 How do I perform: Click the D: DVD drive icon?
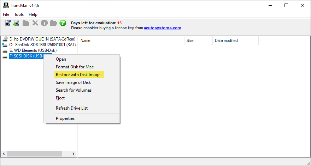(x=5, y=39)
